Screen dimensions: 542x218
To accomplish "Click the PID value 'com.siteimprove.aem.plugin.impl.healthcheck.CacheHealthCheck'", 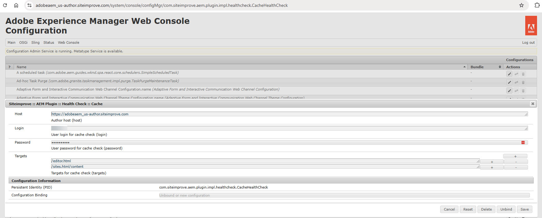I will pos(214,187).
